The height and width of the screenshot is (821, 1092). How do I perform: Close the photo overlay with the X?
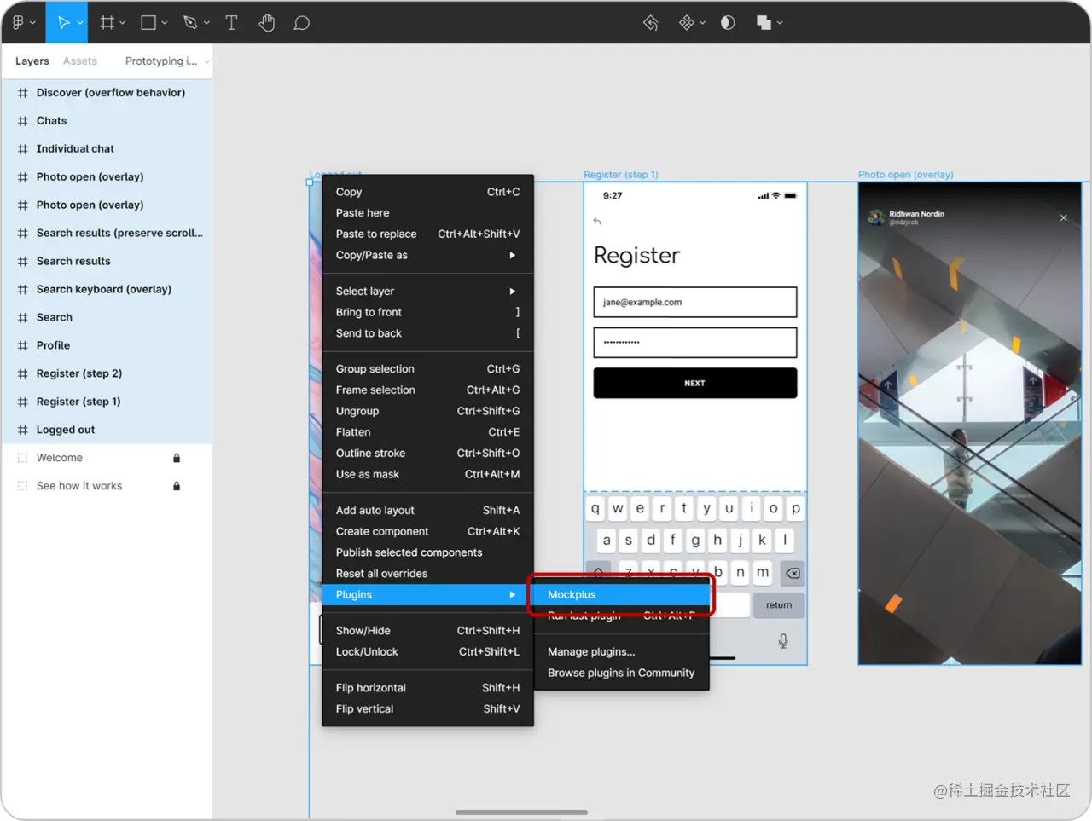tap(1064, 217)
